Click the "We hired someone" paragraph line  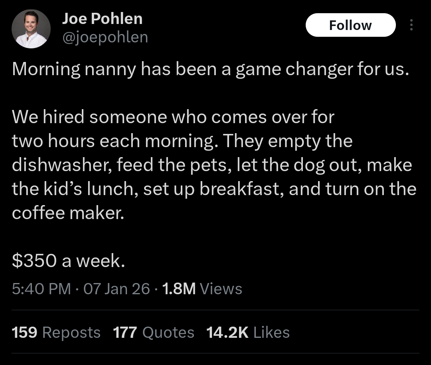point(173,117)
